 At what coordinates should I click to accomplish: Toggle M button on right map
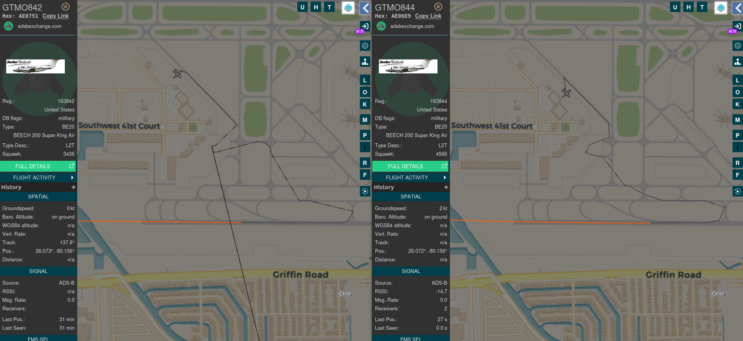(x=738, y=120)
